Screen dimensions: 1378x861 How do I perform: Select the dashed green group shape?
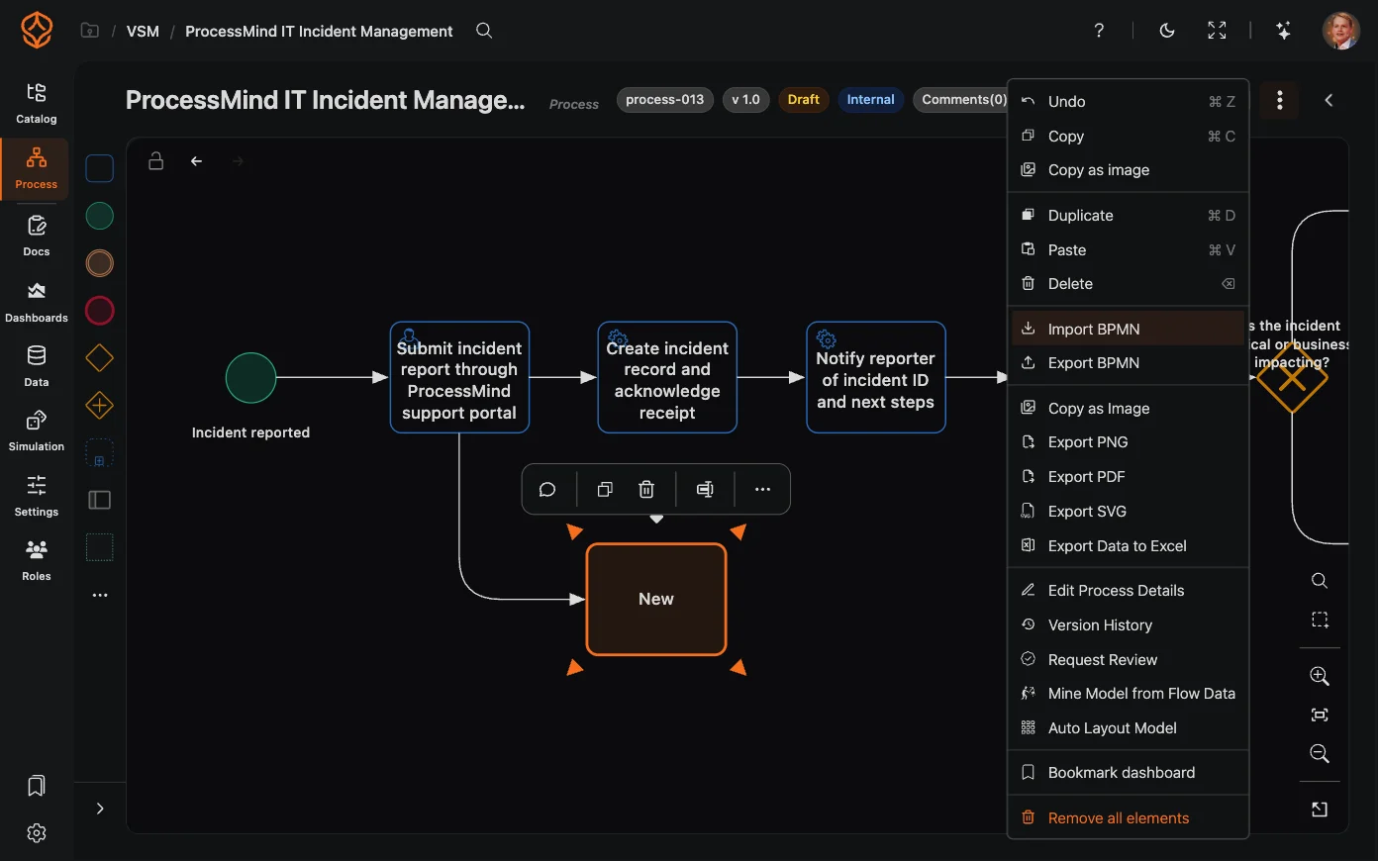pos(100,547)
